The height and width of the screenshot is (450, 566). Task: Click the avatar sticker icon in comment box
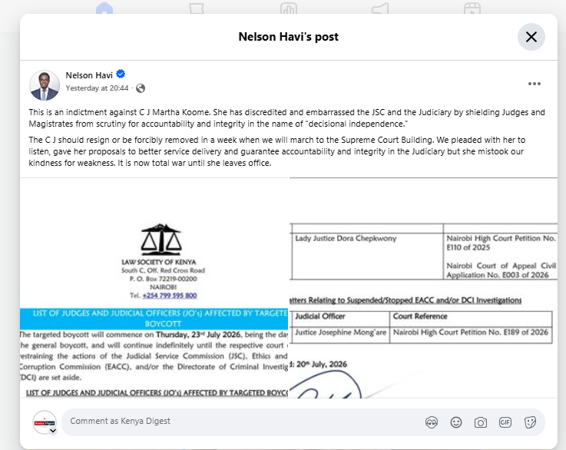point(432,422)
